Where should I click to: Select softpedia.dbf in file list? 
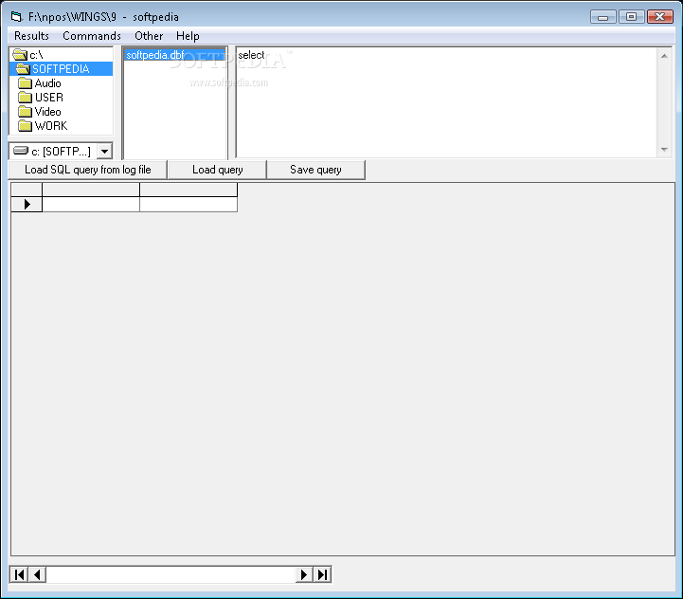pyautogui.click(x=174, y=55)
